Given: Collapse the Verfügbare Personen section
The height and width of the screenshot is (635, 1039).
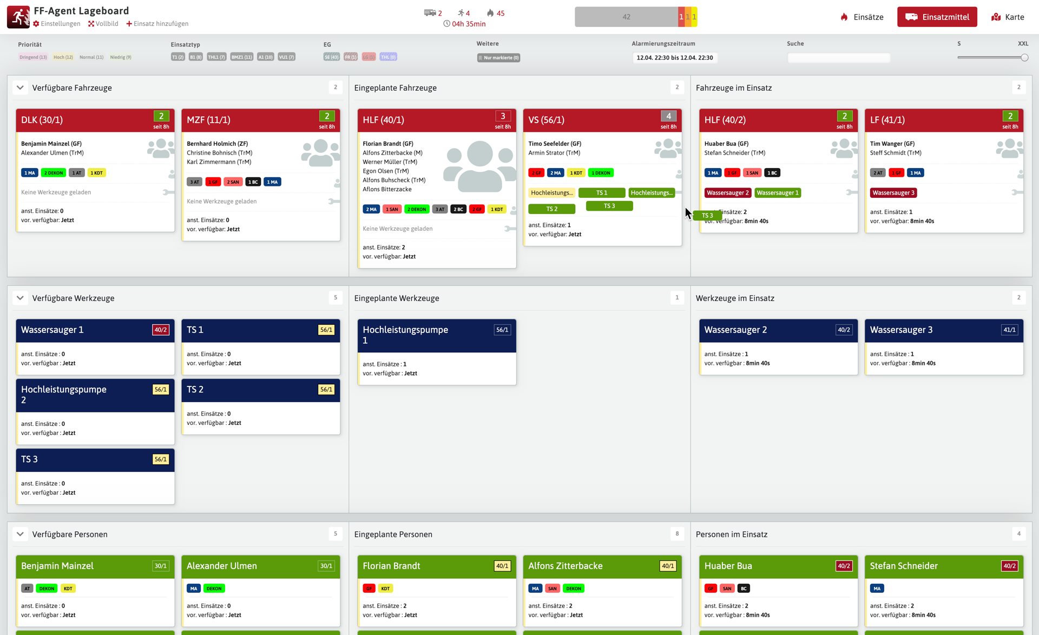Looking at the screenshot, I should tap(20, 534).
